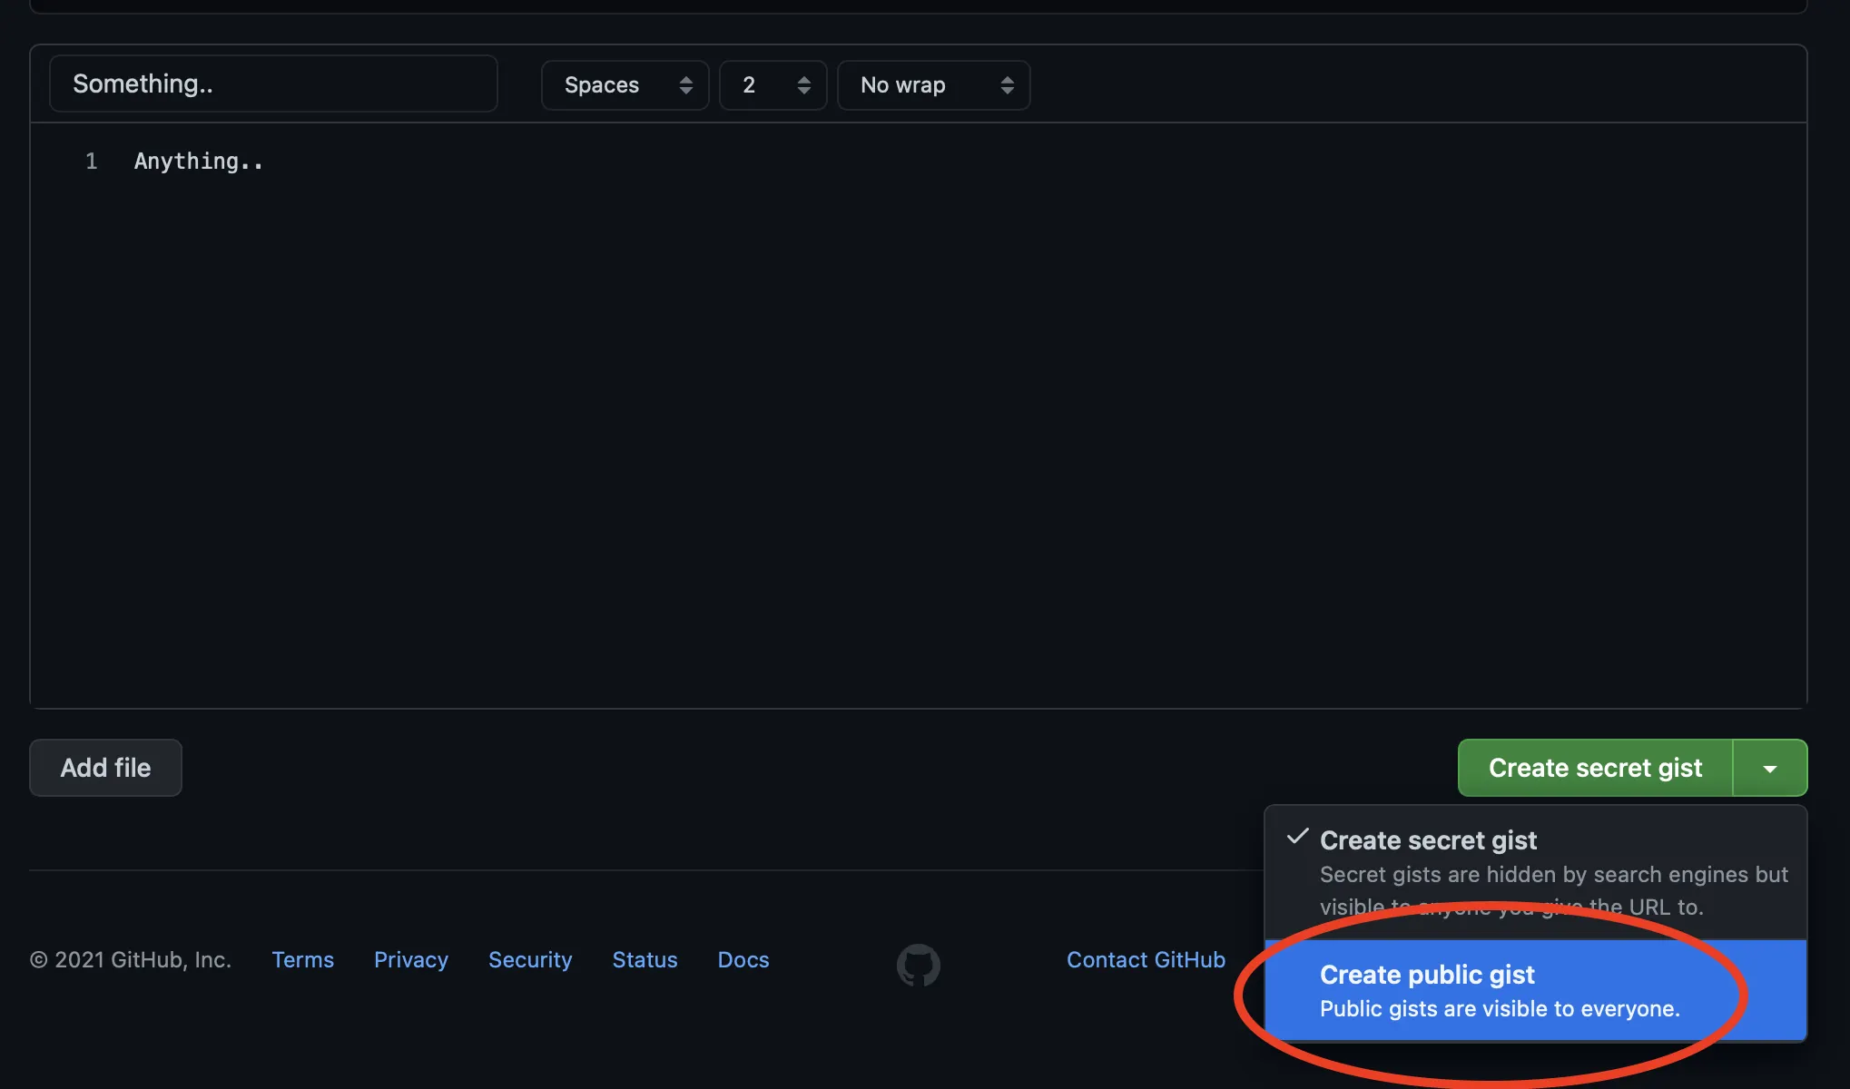Image resolution: width=1850 pixels, height=1089 pixels.
Task: Click the Add file button
Action: click(x=105, y=768)
